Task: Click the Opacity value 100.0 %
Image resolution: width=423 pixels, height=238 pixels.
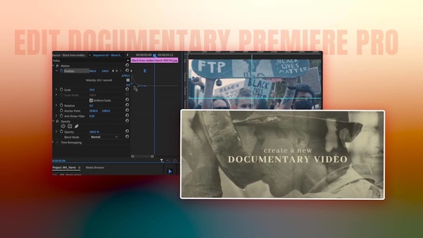Action: (94, 132)
